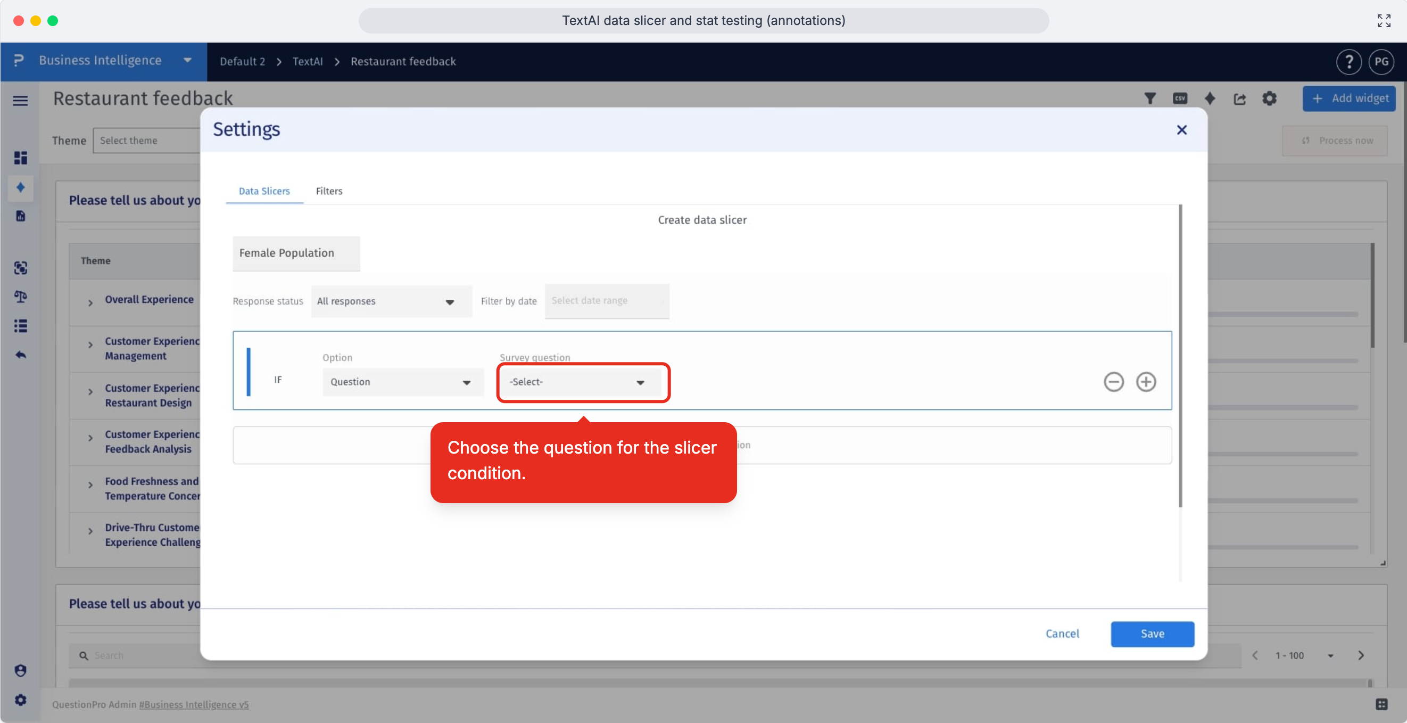Viewport: 1407px width, 723px height.
Task: Close the Settings dialog
Action: pos(1181,130)
